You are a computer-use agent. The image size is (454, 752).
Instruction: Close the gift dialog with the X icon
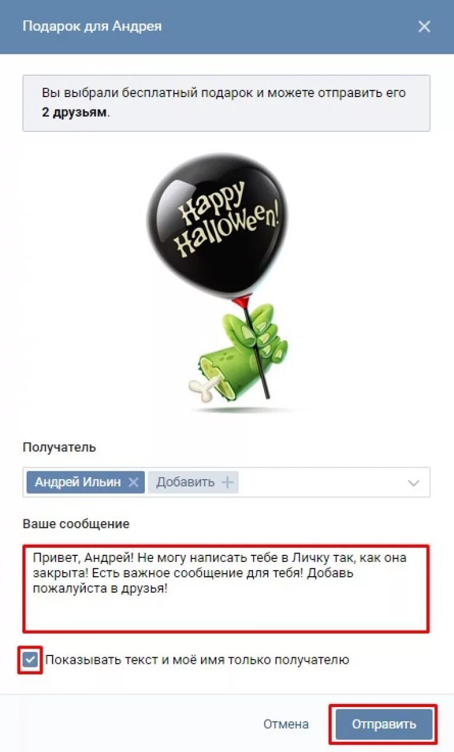pos(424,27)
